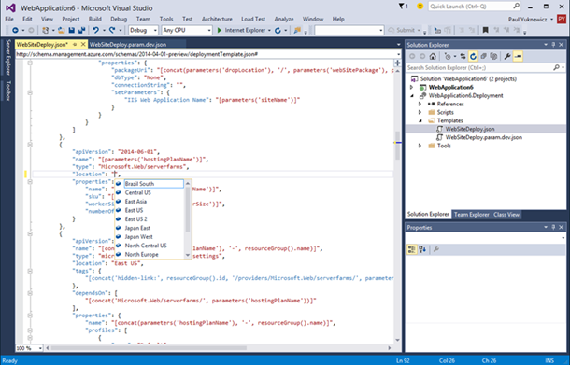Screen dimensions: 570x365
Task: Click New Project icon in toolbar
Action: point(45,31)
